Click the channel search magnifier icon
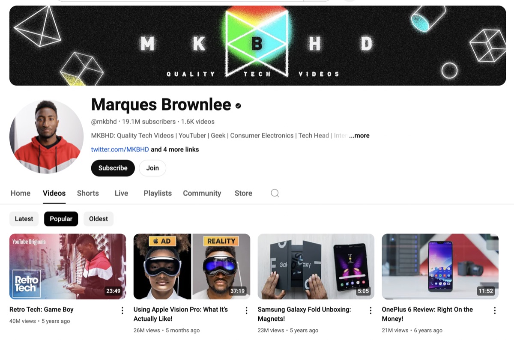The width and height of the screenshot is (514, 340). tap(275, 193)
